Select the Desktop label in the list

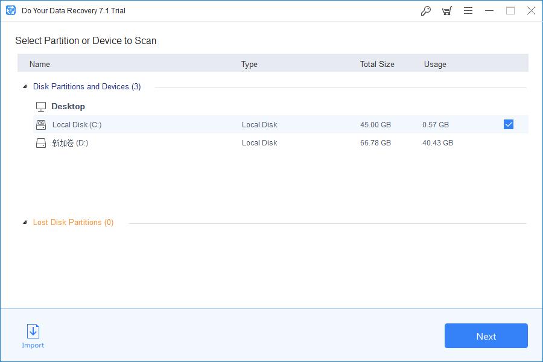(68, 106)
